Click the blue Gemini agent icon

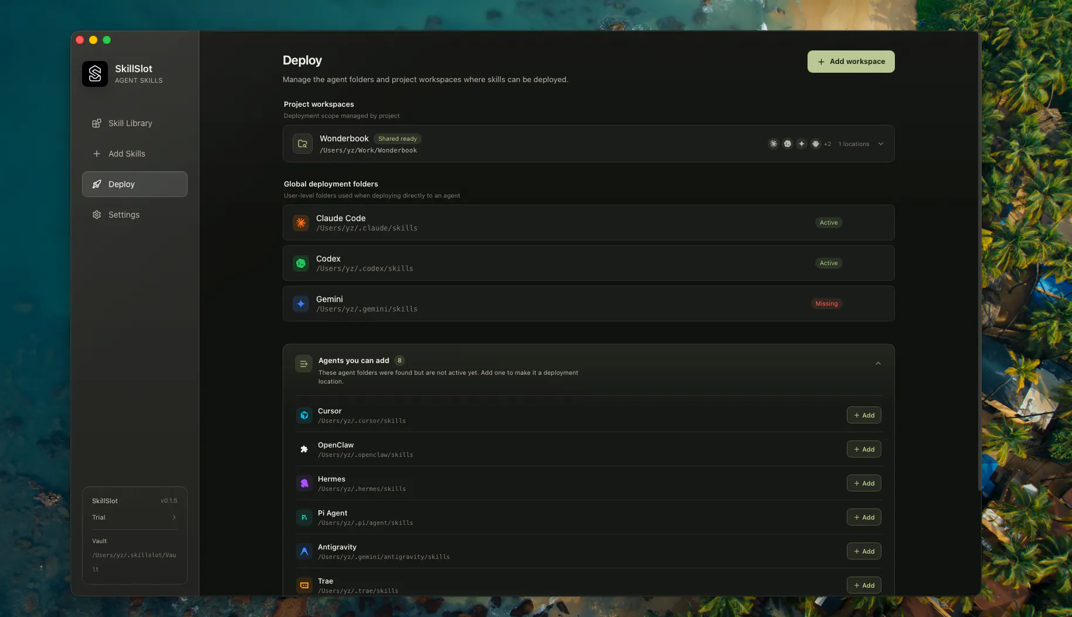pos(301,304)
